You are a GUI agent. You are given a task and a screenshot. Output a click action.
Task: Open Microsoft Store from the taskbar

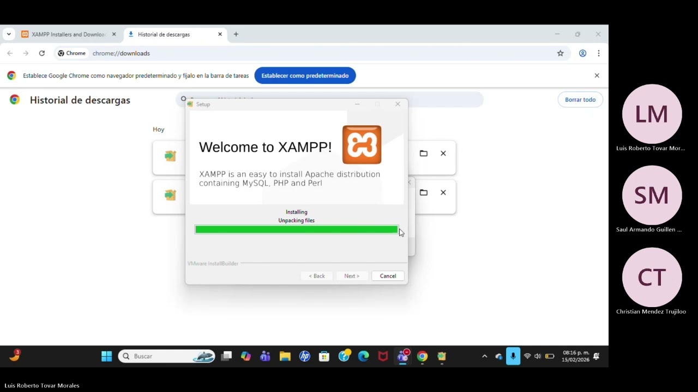point(324,356)
